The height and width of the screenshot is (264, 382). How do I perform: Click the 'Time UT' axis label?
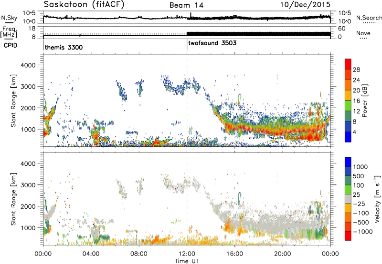(x=187, y=261)
